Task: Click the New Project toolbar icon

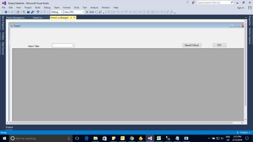Action: pyautogui.click(x=18, y=12)
